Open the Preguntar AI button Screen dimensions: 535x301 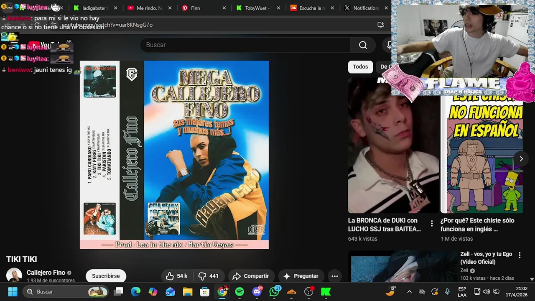point(301,276)
